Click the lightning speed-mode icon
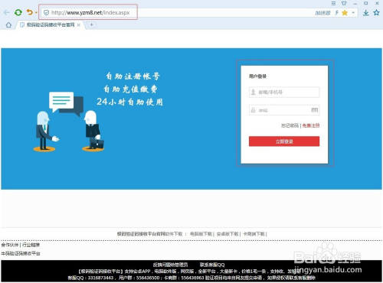Viewport: 383px width, 283px height. pos(336,12)
